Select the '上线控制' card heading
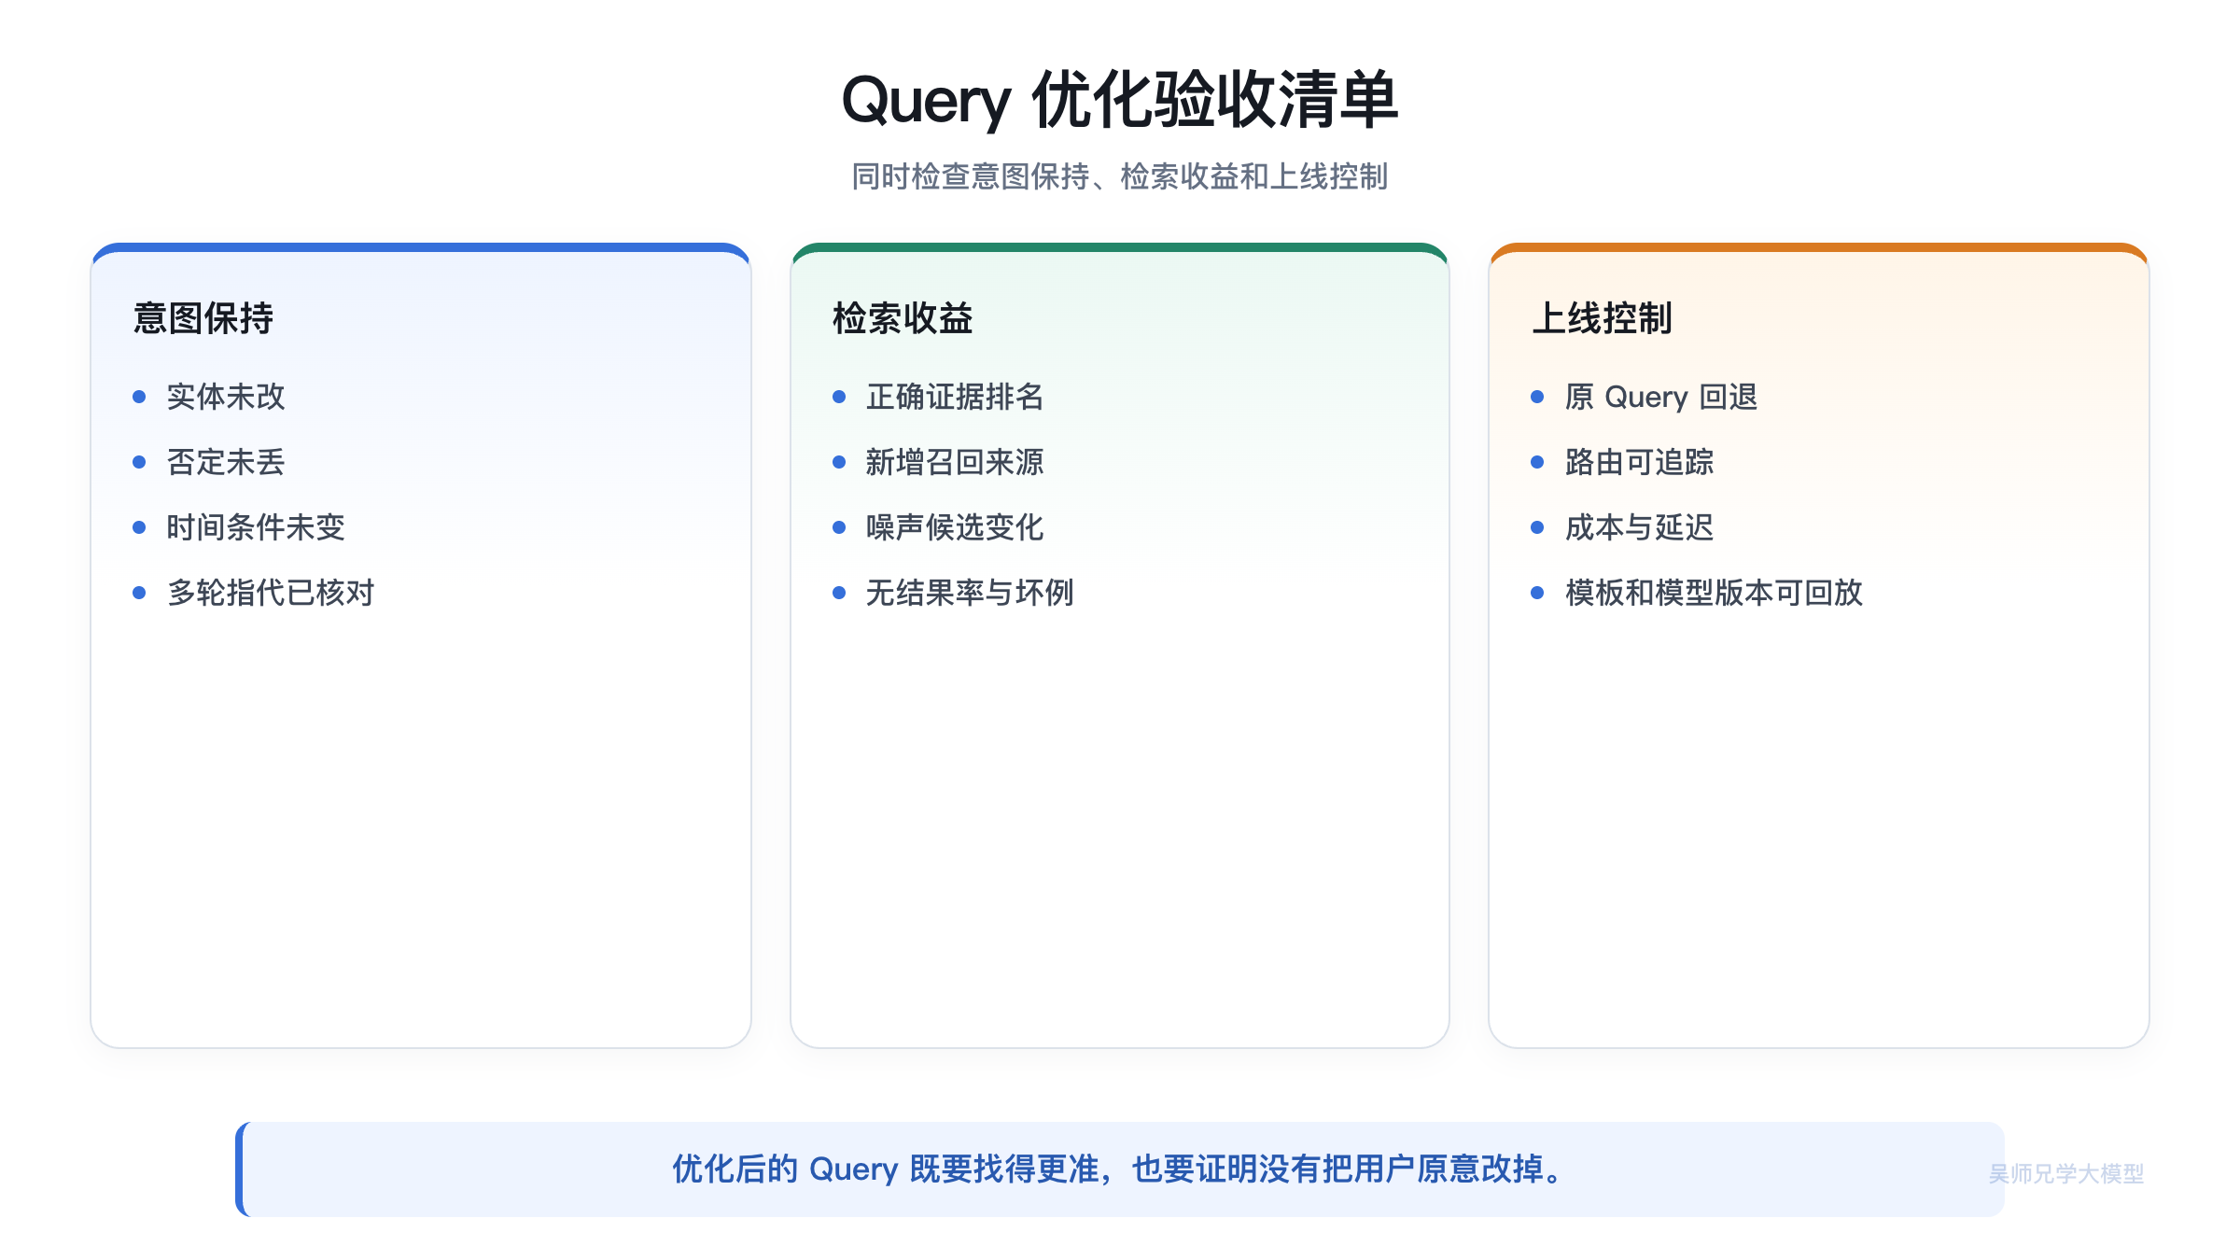Screen dimensions: 2240x1260 (x=1602, y=318)
